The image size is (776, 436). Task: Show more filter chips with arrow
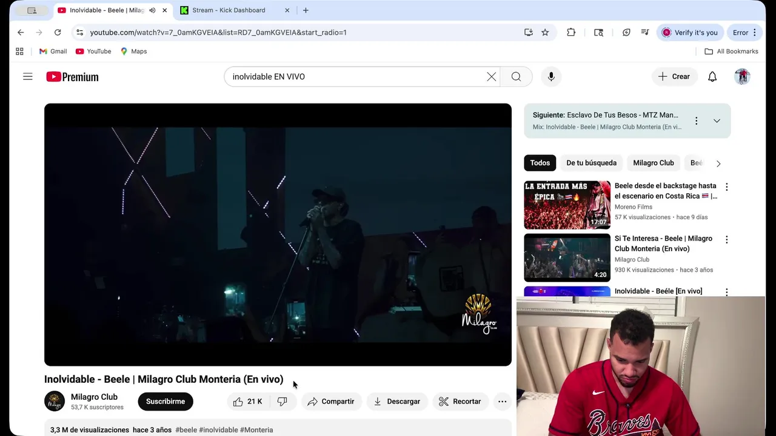click(x=718, y=163)
